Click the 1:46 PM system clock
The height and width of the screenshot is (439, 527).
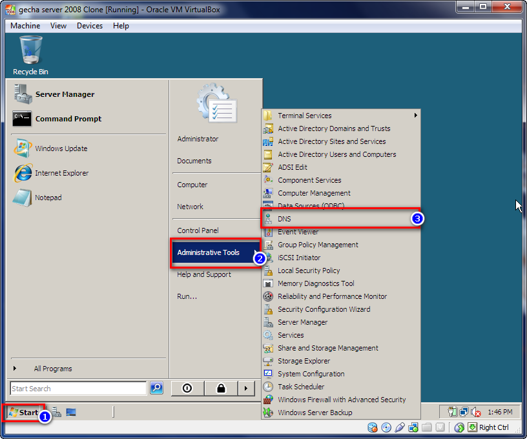tap(500, 412)
